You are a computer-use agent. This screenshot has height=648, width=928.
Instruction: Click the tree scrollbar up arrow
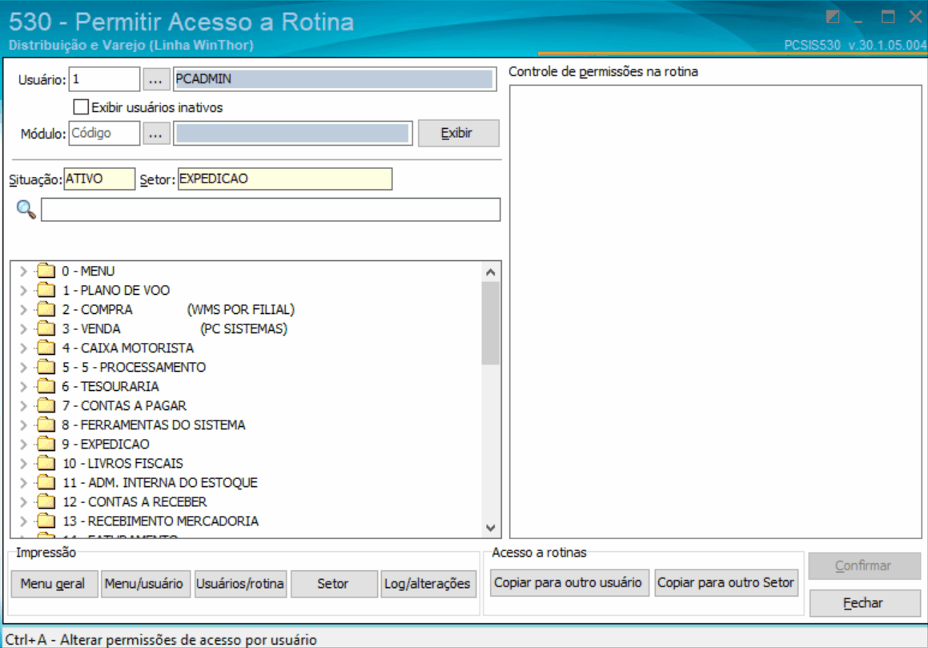pos(490,272)
